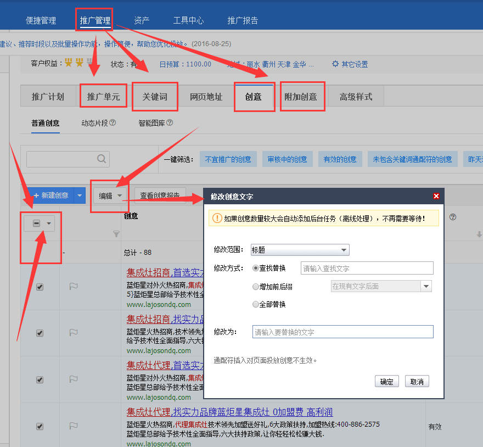This screenshot has width=483, height=447.
Task: Select the 全部替换 radio button
Action: coord(255,304)
